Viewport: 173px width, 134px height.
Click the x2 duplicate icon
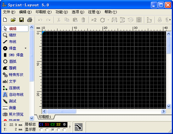[x=94, y=20]
